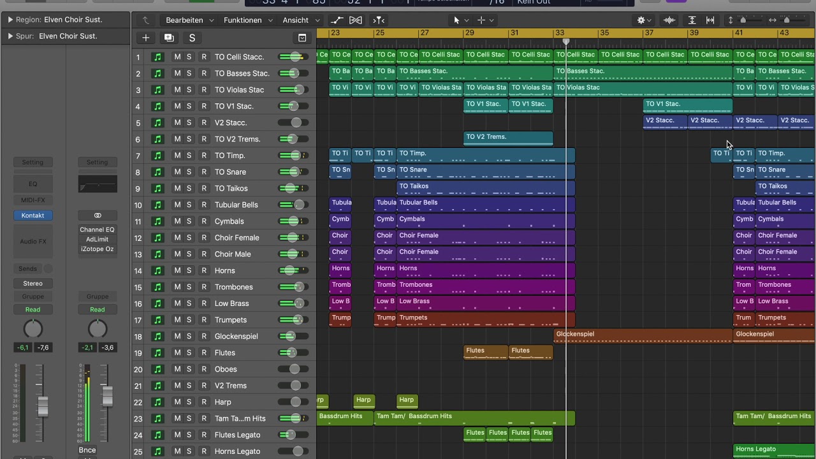Add a new track with plus button
The image size is (816, 459).
tap(145, 38)
